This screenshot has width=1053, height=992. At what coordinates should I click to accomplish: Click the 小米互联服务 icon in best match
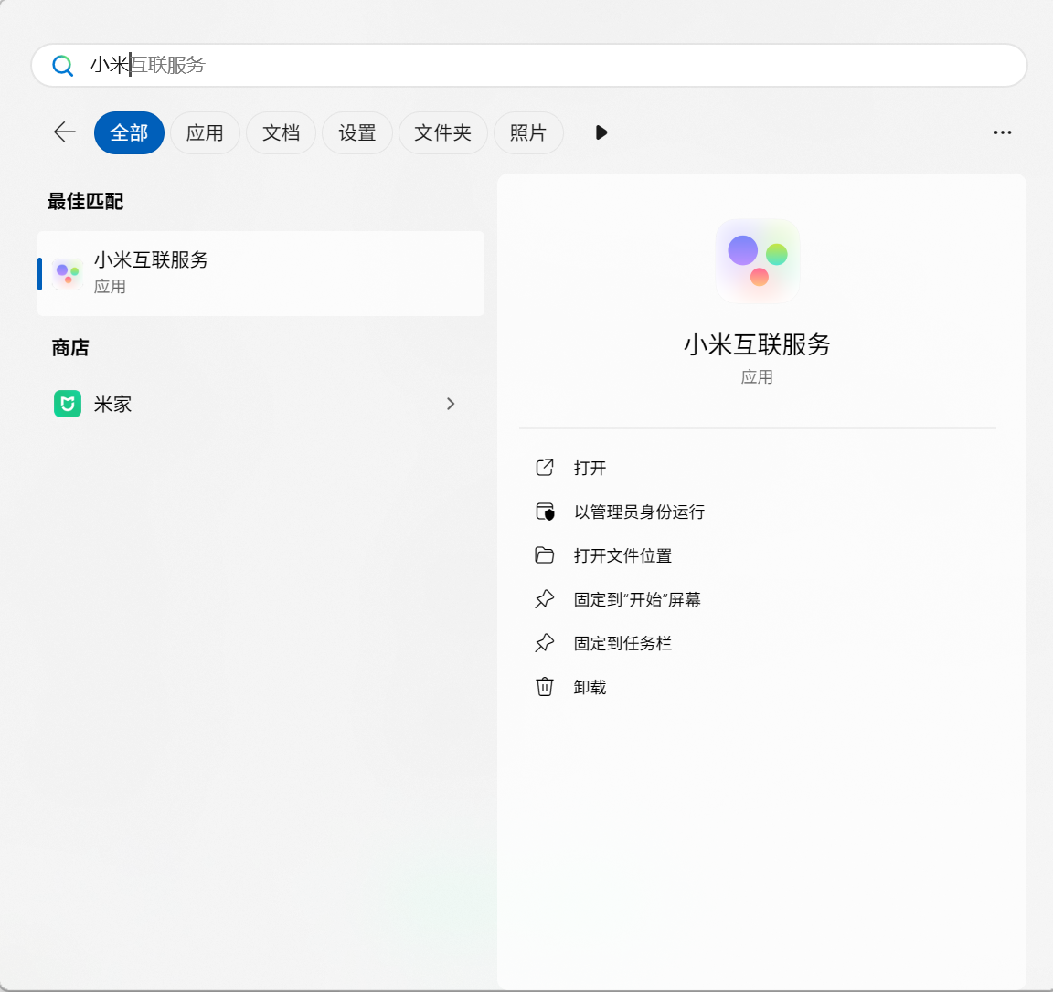click(67, 274)
